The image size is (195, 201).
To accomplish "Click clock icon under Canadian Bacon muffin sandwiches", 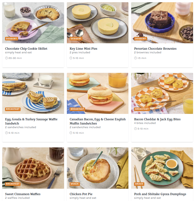I will [71, 133].
